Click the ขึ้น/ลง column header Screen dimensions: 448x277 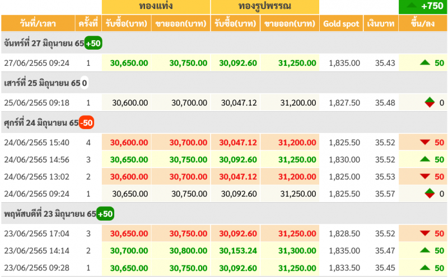pyautogui.click(x=423, y=23)
